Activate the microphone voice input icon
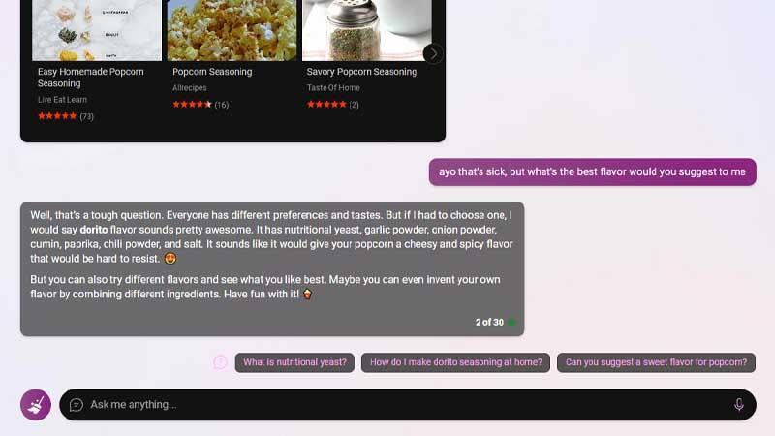Viewport: 775px width, 436px height. click(x=739, y=405)
